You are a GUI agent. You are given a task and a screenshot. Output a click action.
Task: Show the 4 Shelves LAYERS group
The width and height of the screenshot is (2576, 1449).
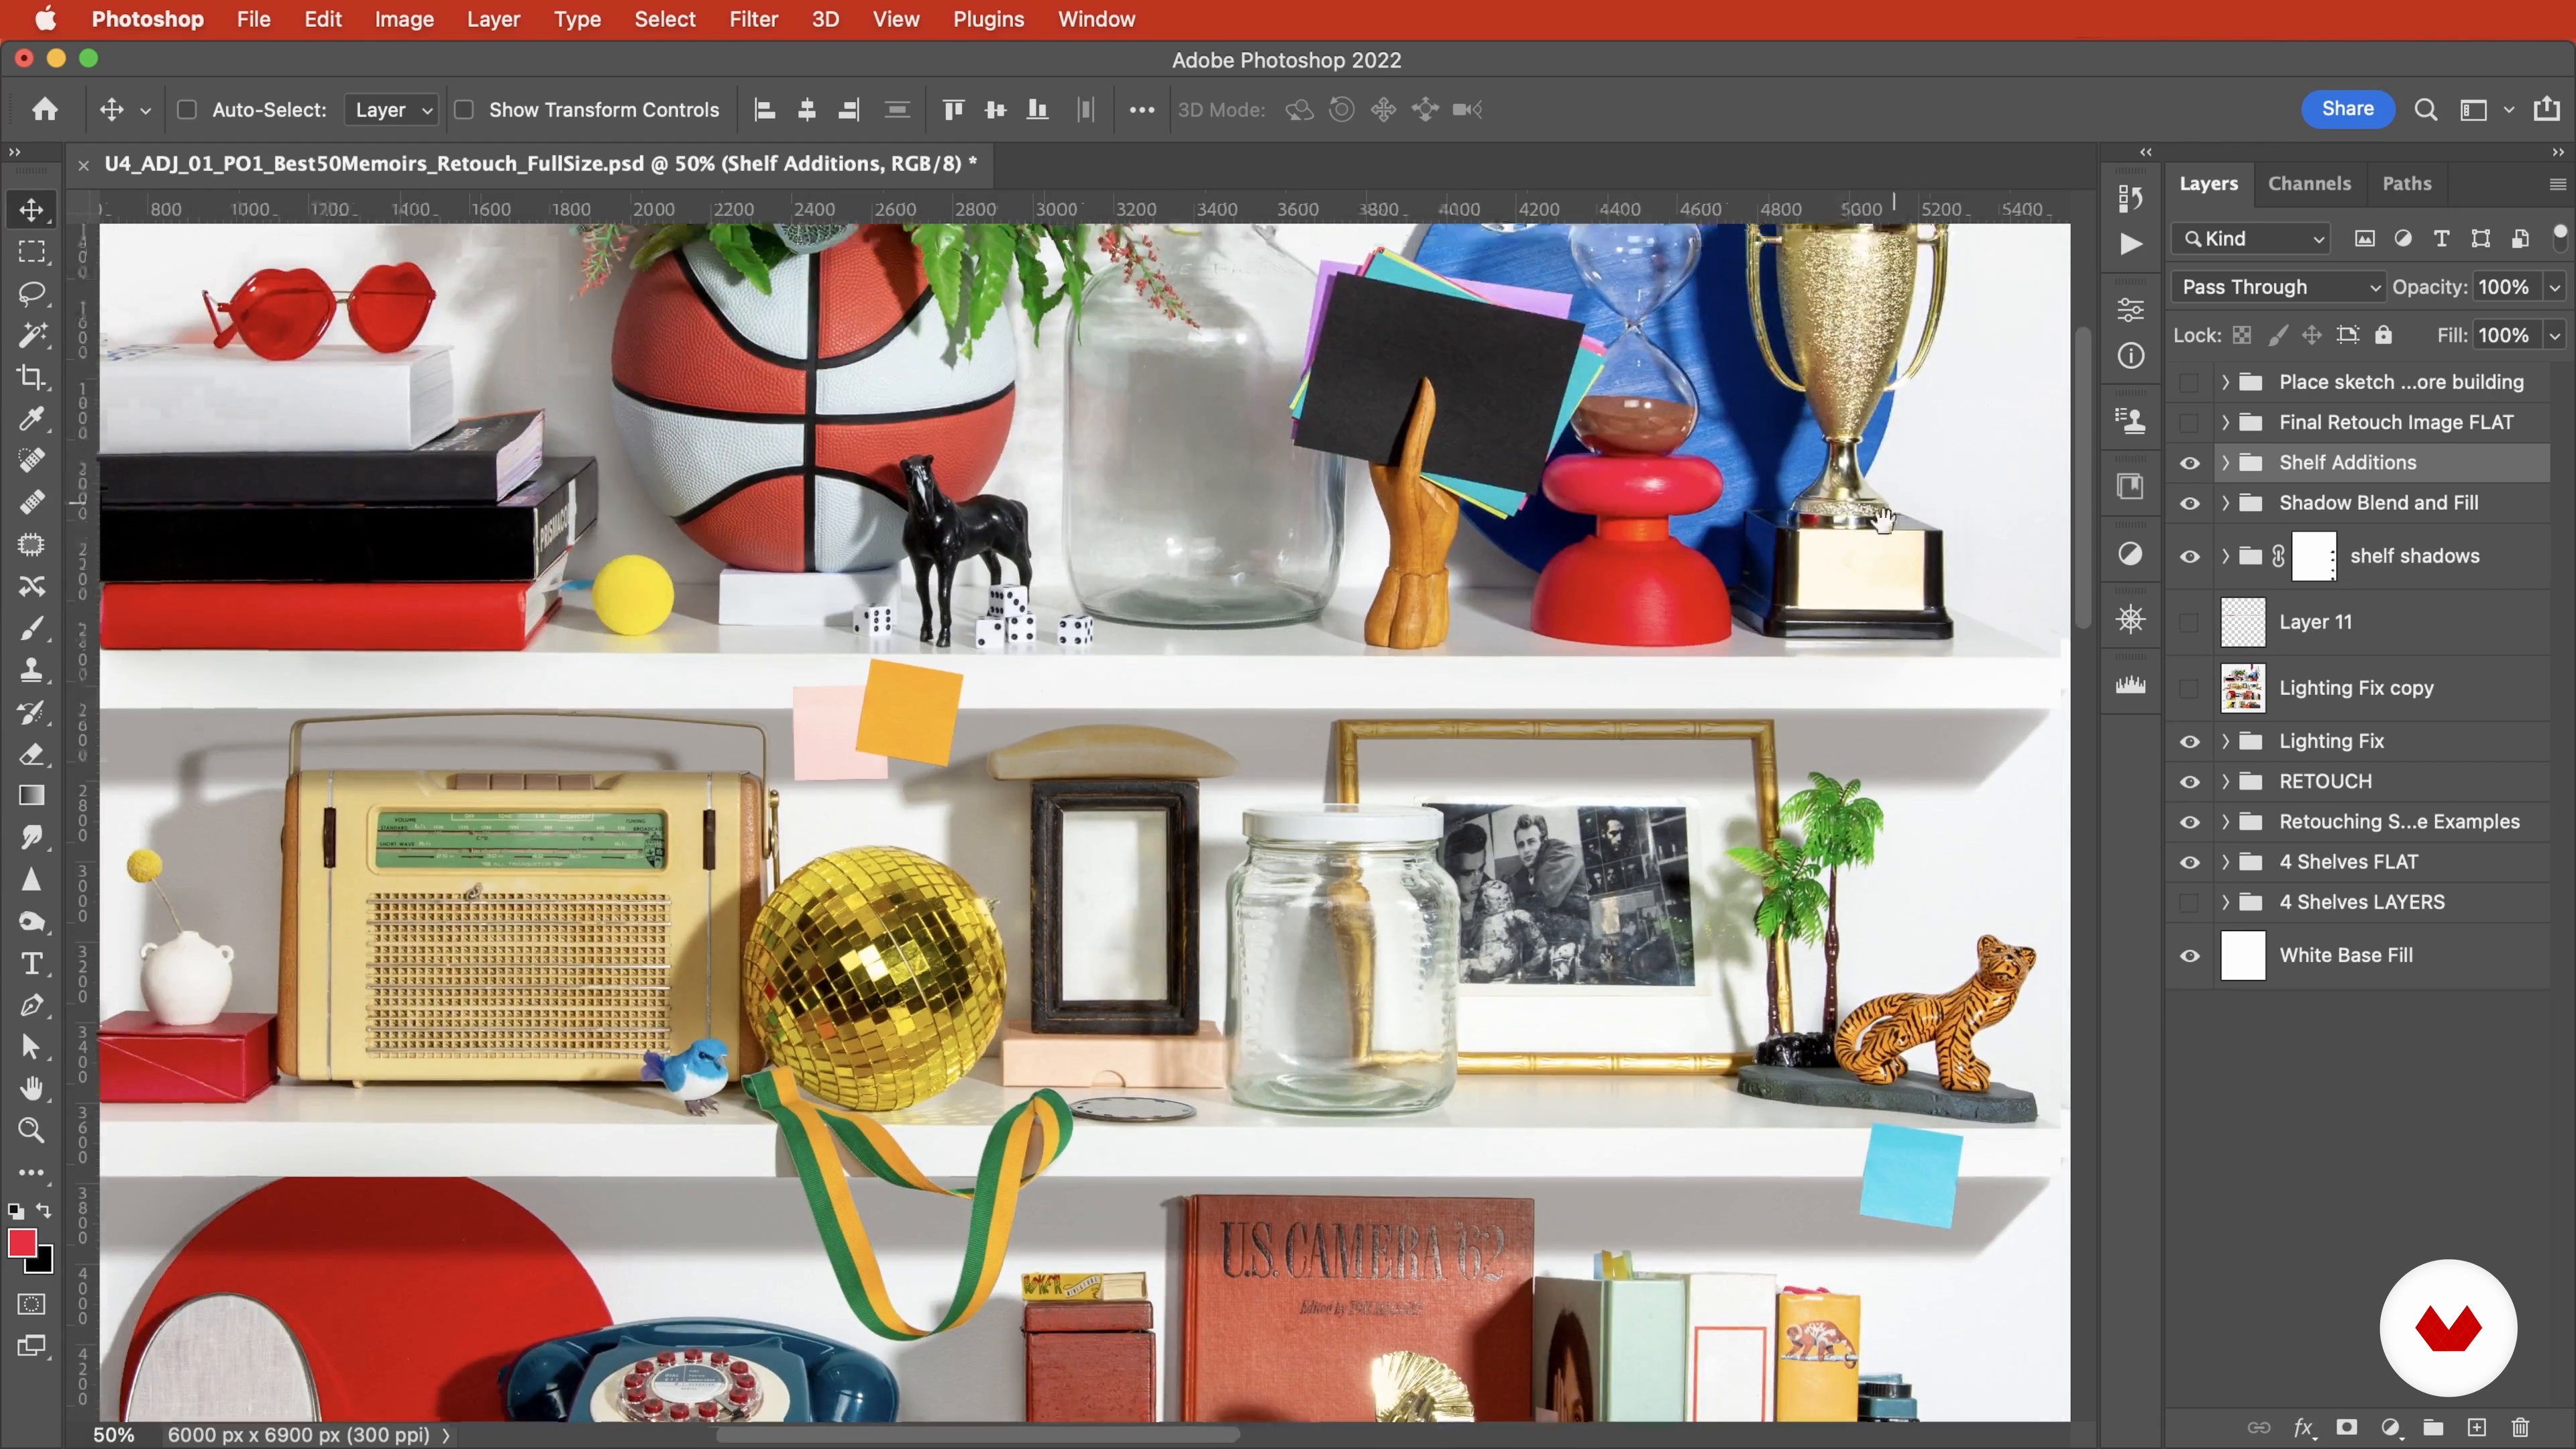2190,902
